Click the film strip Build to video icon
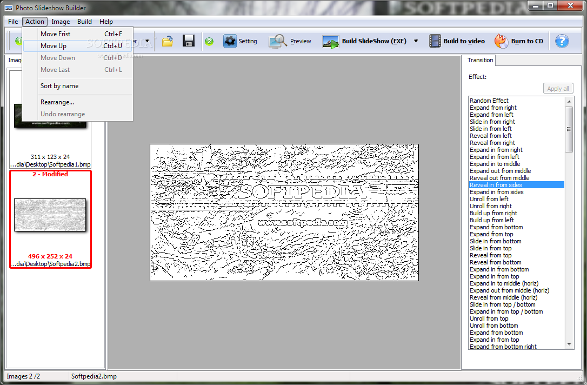The image size is (587, 385). [x=435, y=41]
